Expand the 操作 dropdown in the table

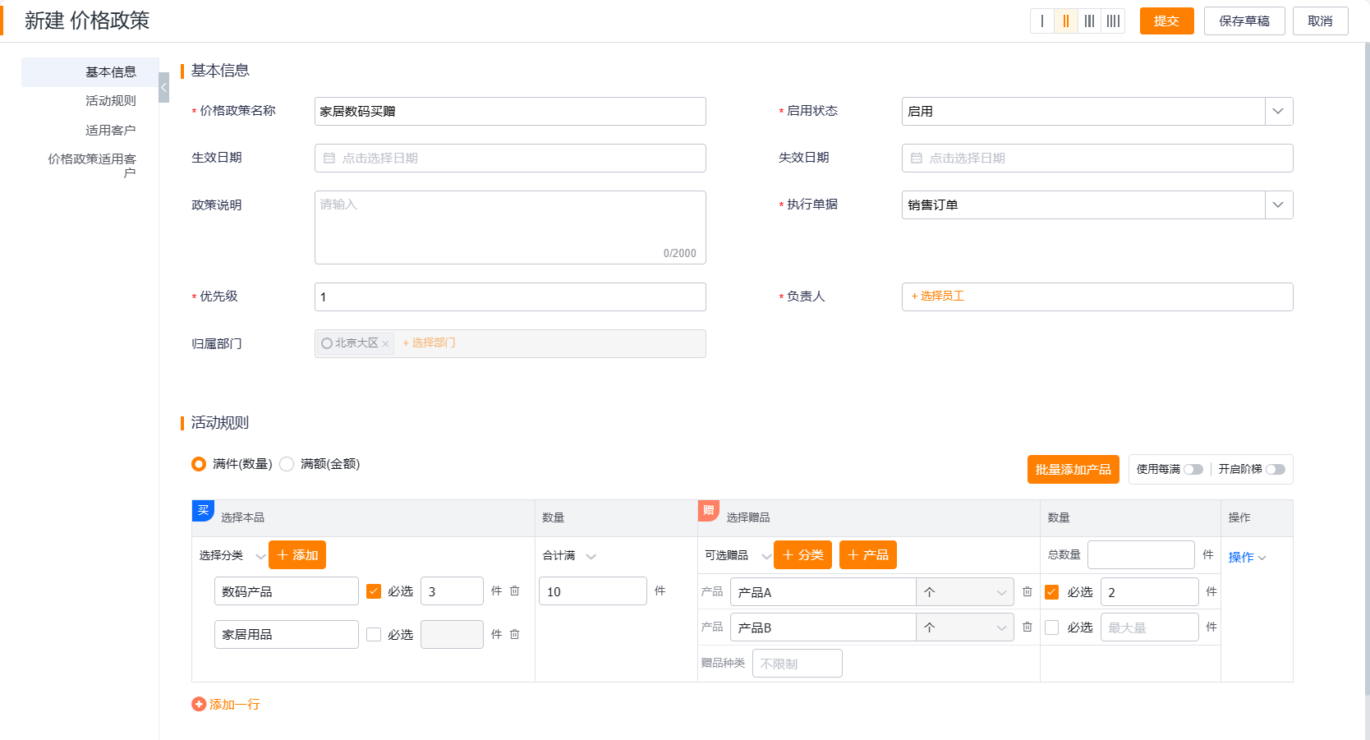click(x=1248, y=557)
